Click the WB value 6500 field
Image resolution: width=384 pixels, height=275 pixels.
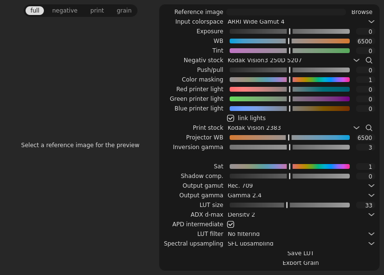coord(365,41)
